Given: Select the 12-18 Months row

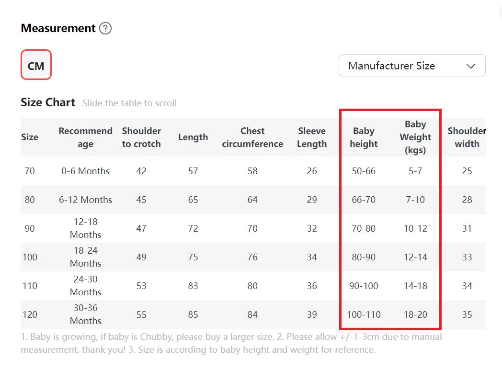Looking at the screenshot, I should (x=85, y=228).
